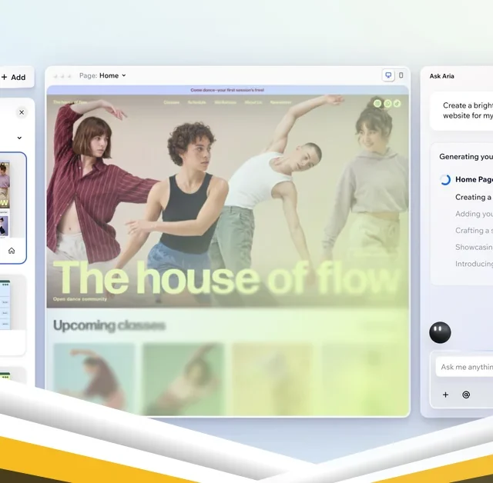Open the About Us nav link on site
This screenshot has height=483, width=493.
coord(253,102)
